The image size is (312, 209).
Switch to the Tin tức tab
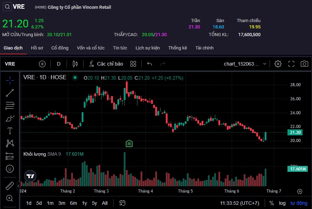pyautogui.click(x=120, y=48)
